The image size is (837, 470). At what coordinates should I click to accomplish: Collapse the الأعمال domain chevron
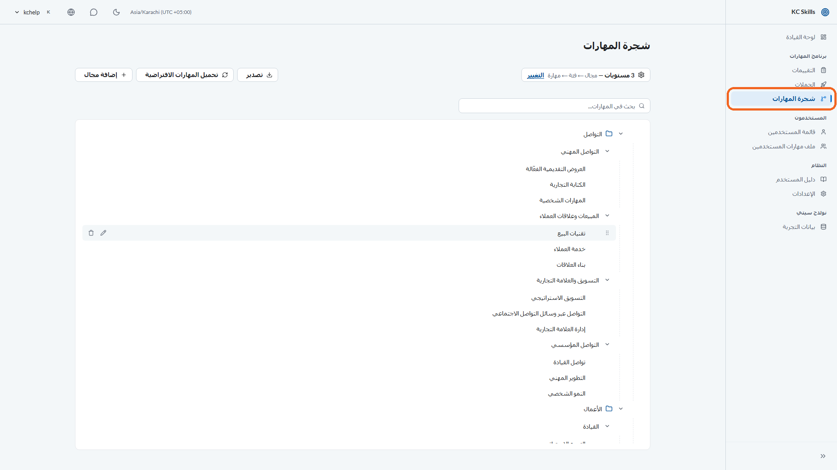(x=621, y=409)
